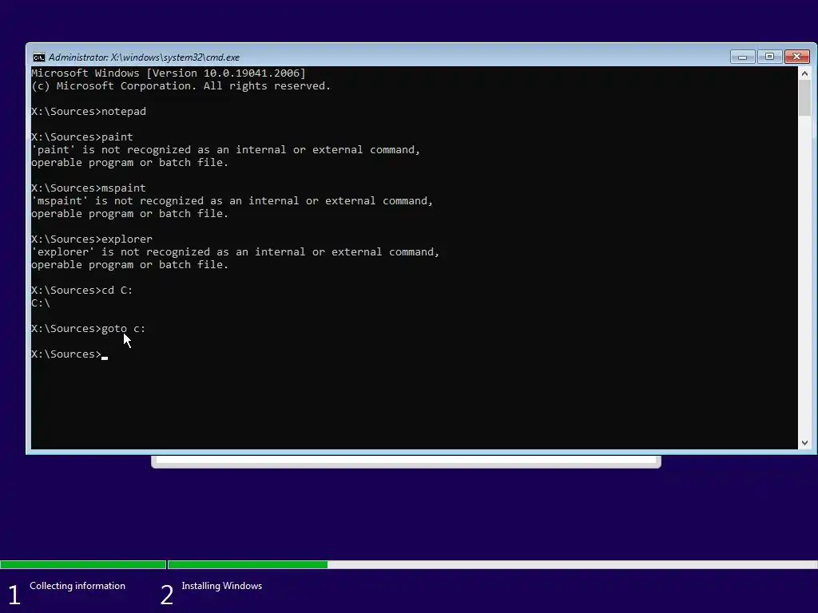Click the 'X:\Sources>cd C:' line
The image size is (818, 613).
[82, 291]
